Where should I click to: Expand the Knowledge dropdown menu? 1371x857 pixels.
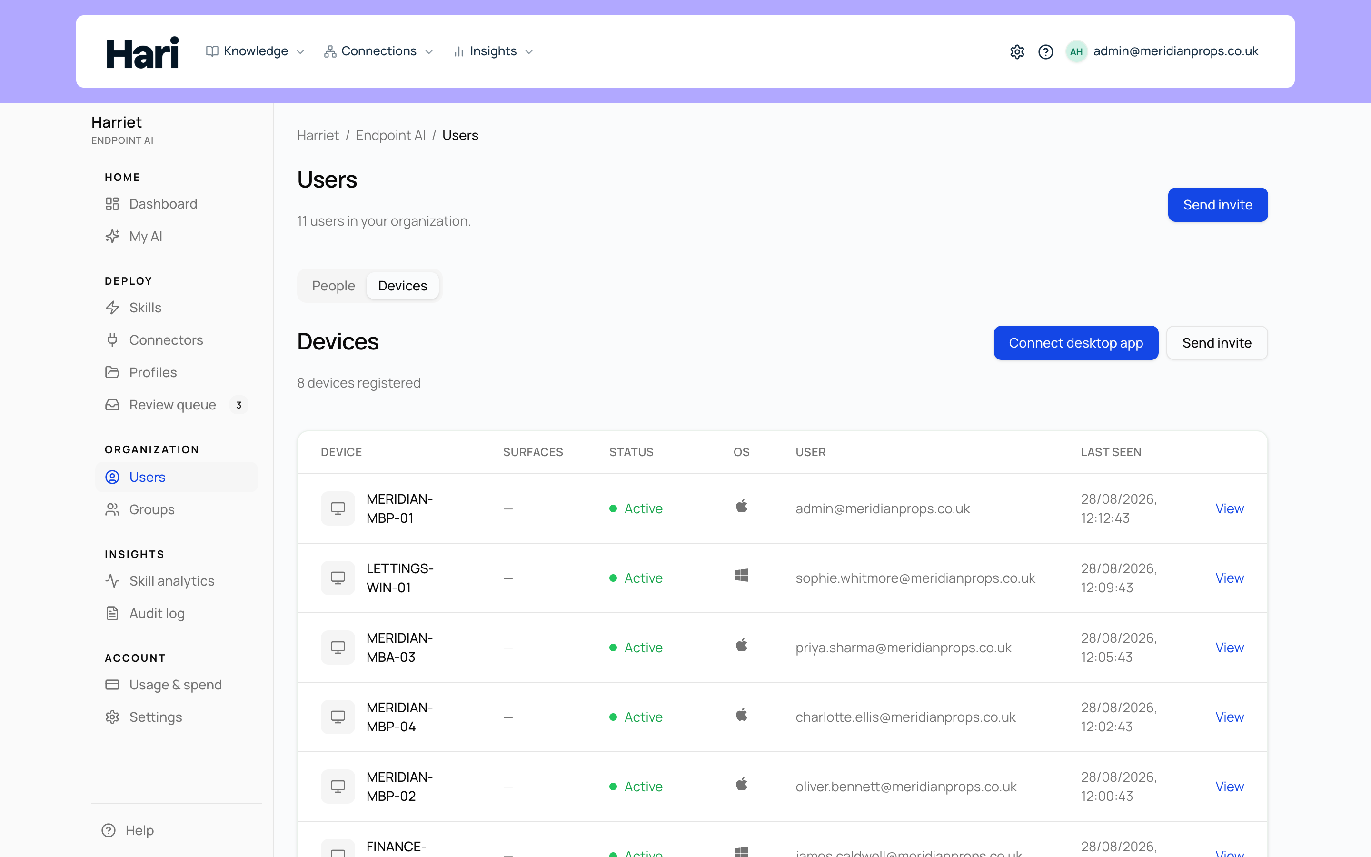[x=256, y=51]
